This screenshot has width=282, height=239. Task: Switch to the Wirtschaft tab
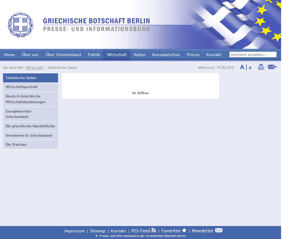pyautogui.click(x=117, y=55)
